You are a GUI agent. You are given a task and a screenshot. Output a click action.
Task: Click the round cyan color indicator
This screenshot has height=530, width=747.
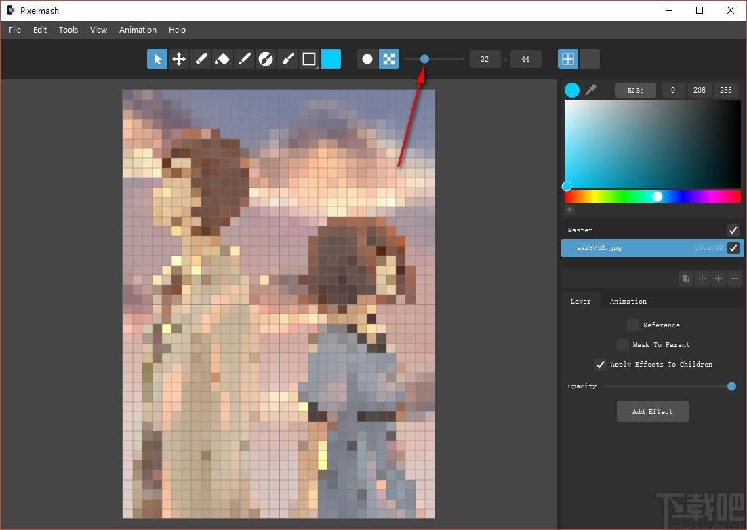[x=571, y=90]
